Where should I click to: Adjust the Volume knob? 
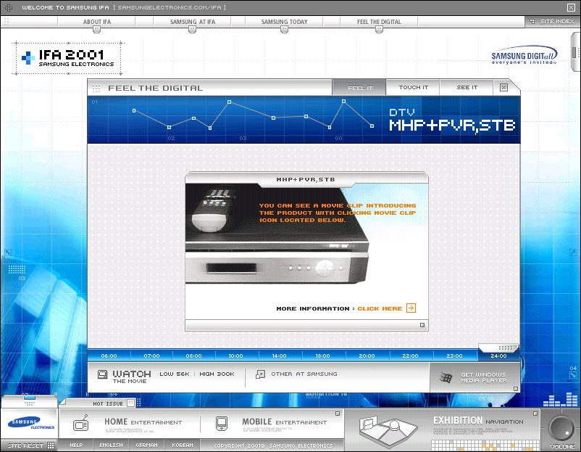[561, 427]
